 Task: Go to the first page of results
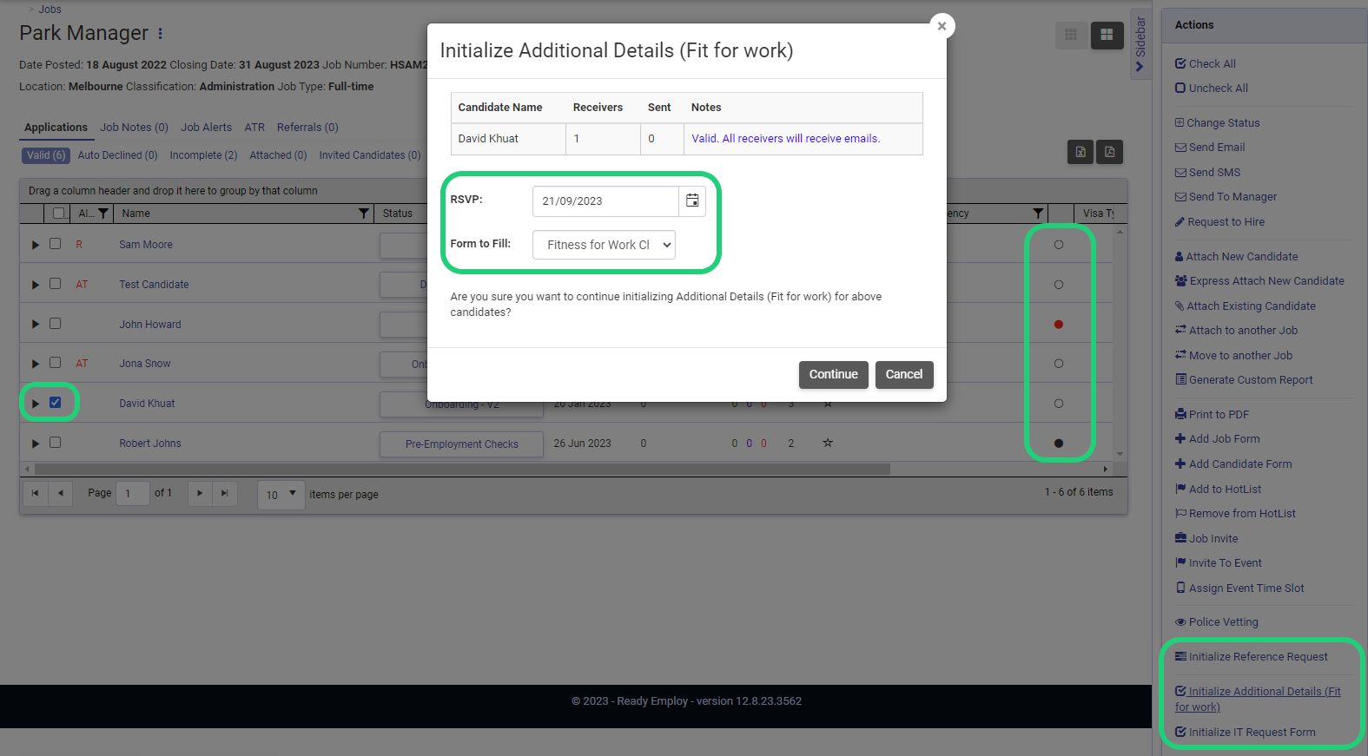click(35, 493)
